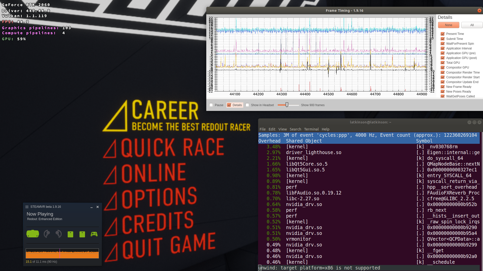Click the microphone icon in SteamVR bar
483x271 pixels.
click(x=47, y=234)
